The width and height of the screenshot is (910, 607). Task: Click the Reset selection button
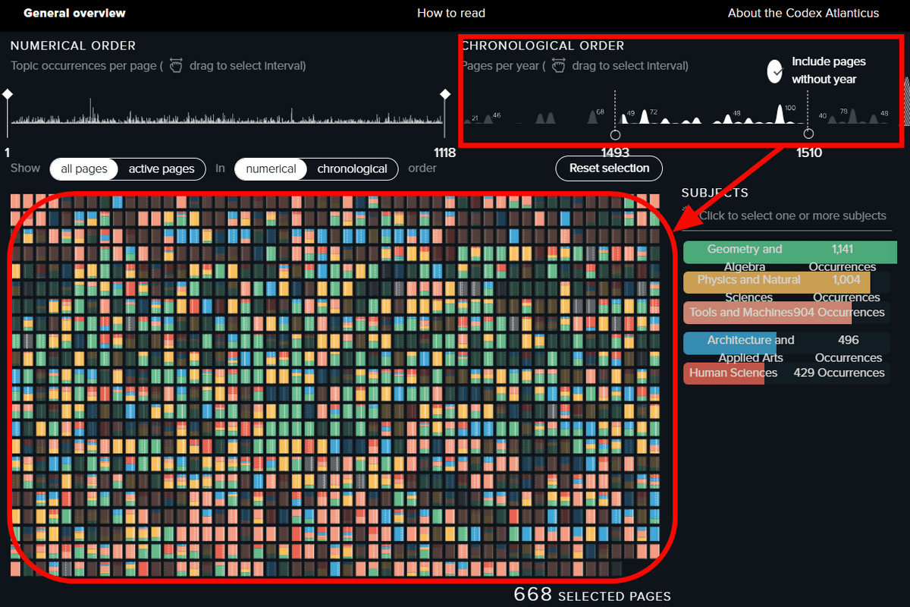coord(609,168)
